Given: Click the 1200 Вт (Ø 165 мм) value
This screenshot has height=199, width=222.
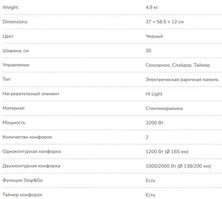Looking at the screenshot, I should pos(167,151).
